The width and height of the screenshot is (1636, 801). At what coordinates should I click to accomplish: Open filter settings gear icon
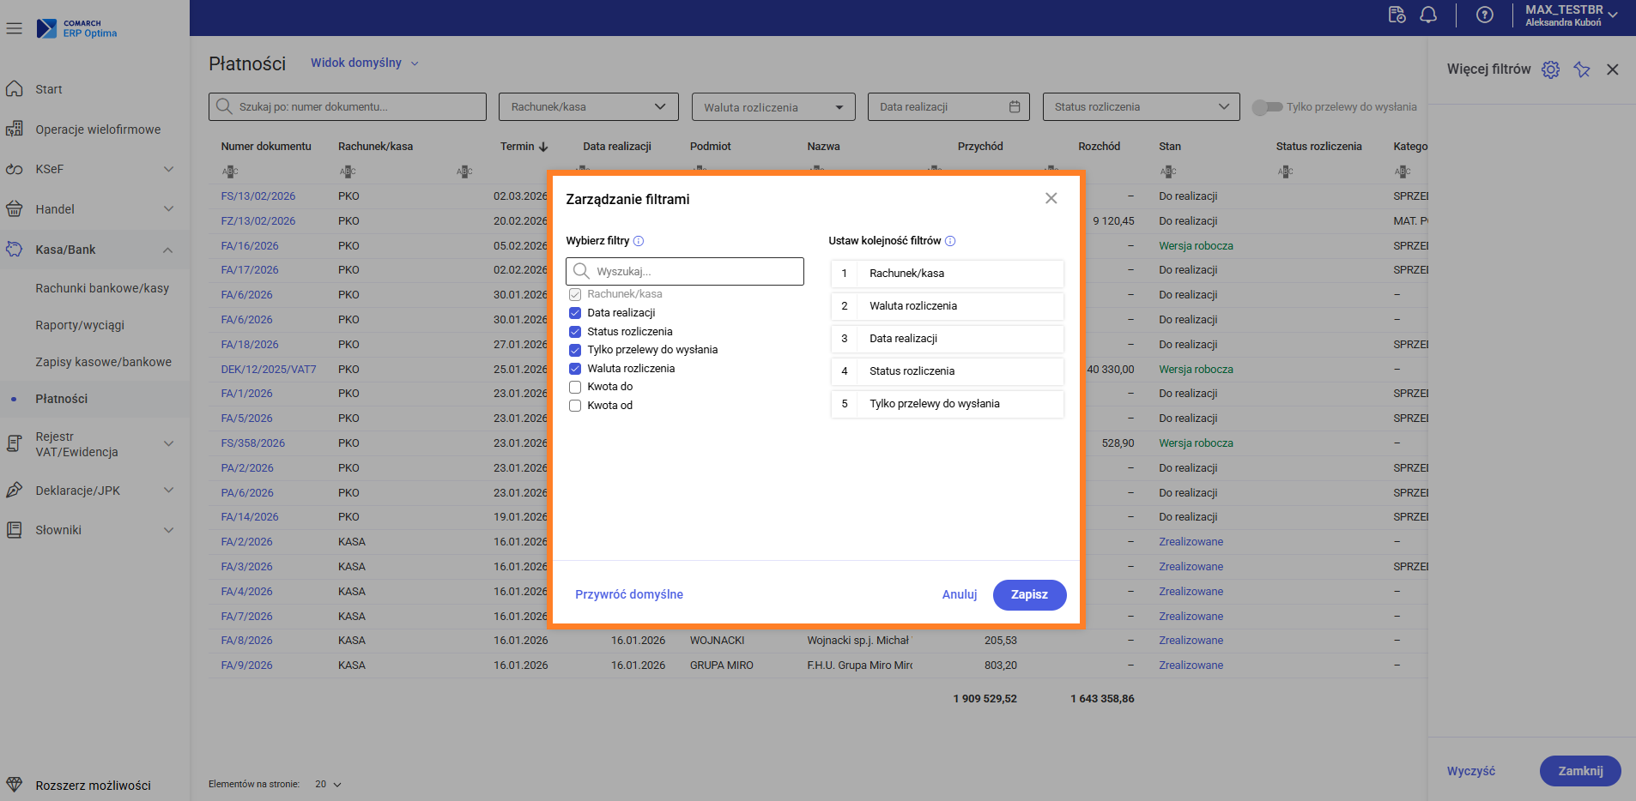pos(1550,69)
